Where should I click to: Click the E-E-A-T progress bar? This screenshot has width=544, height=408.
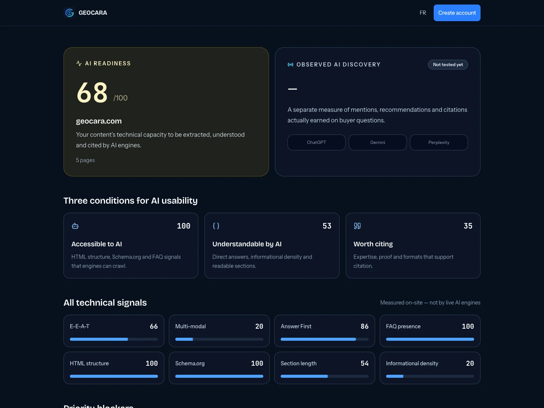114,339
